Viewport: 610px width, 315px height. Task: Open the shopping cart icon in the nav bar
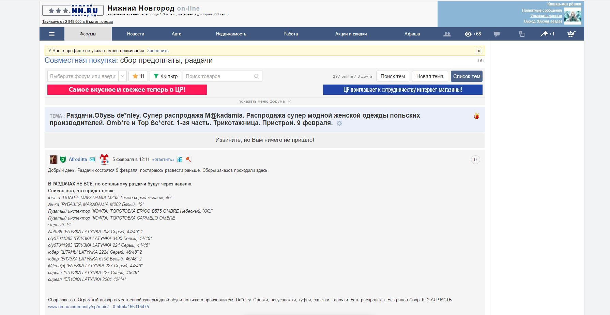pos(571,34)
